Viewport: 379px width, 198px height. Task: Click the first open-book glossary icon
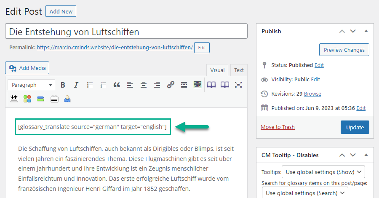tap(211, 85)
